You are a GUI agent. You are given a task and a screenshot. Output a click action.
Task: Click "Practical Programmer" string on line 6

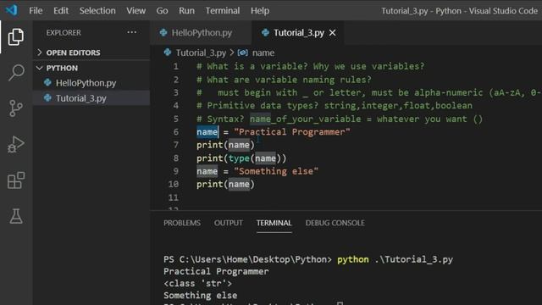click(x=292, y=132)
